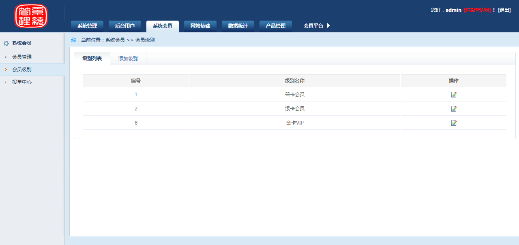Switch to the 添加级别 tab

(128, 59)
